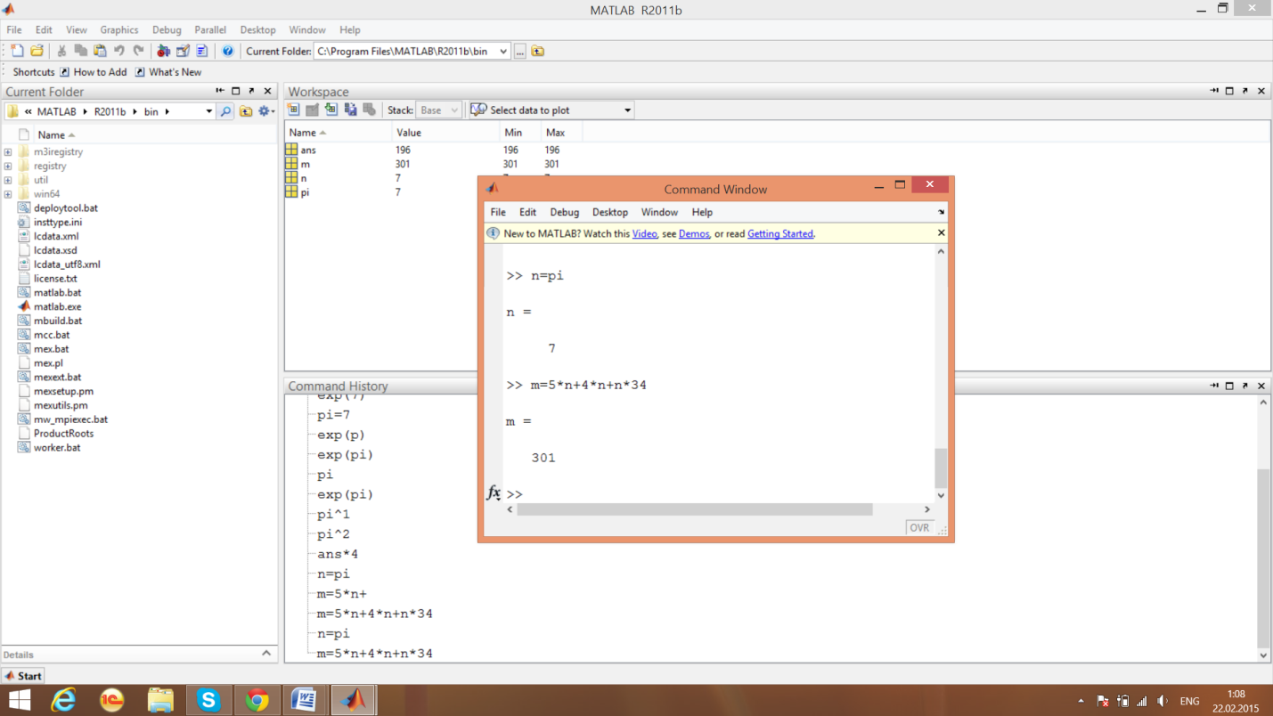Viewport: 1273px width, 716px height.
Task: Click the MATLAB Start button
Action: pos(24,676)
